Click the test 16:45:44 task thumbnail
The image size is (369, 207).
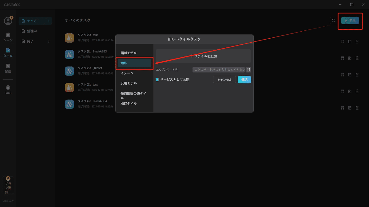[69, 38]
